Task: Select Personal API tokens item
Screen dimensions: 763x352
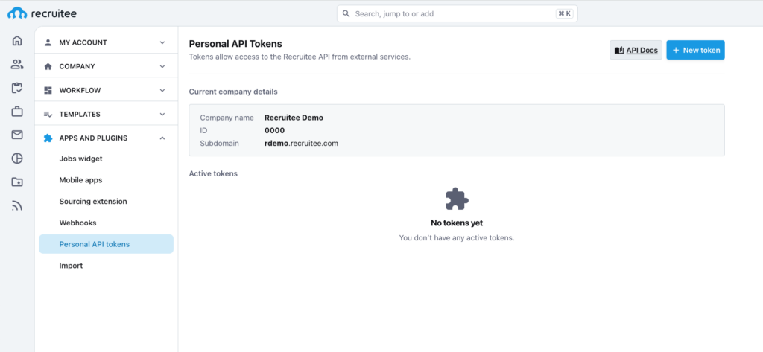Action: (x=106, y=244)
